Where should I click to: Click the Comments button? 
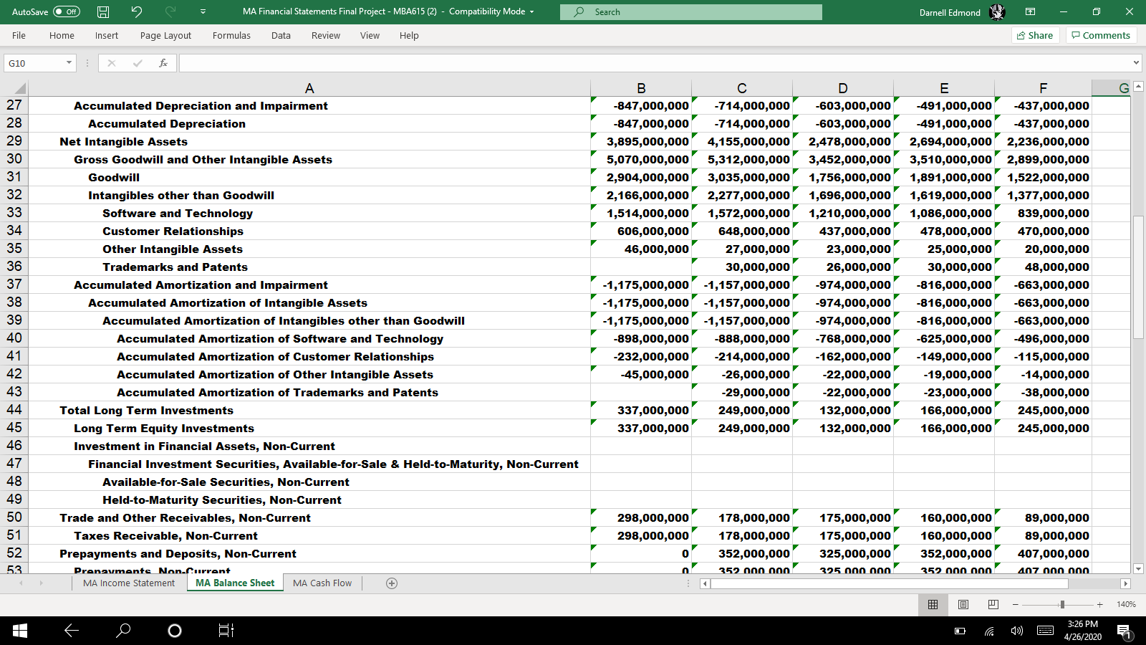tap(1101, 35)
